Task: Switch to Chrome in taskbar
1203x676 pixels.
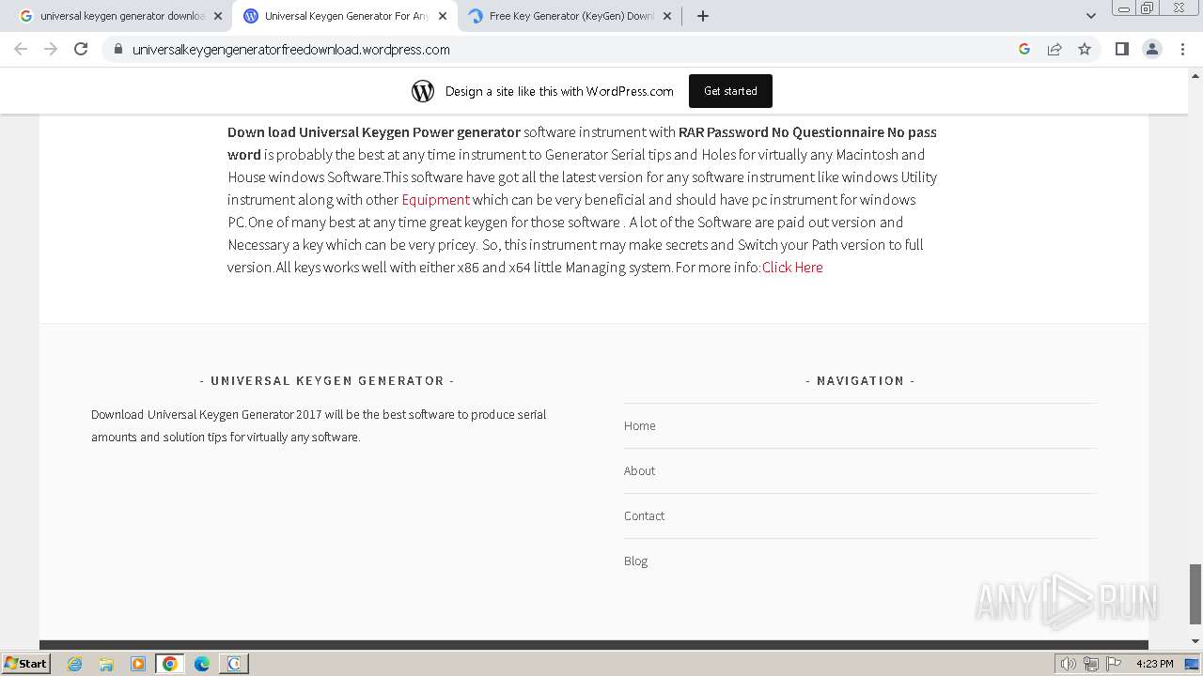Action: (x=170, y=664)
